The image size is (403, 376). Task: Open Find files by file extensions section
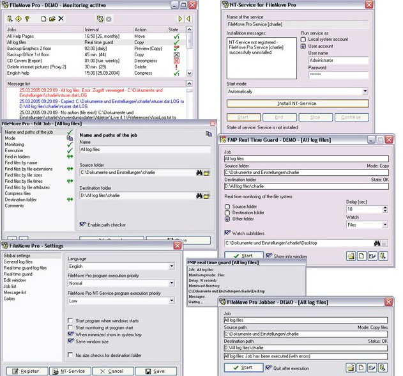[29, 169]
